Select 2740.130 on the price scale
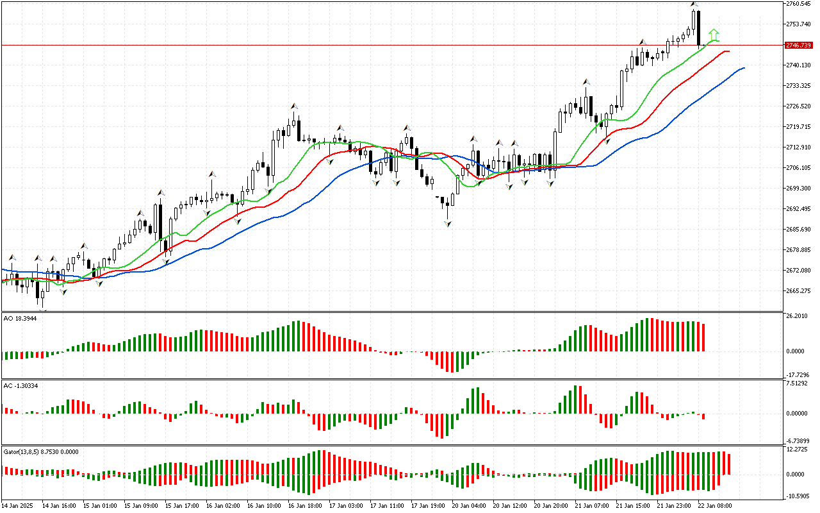820x513 pixels. click(x=798, y=65)
